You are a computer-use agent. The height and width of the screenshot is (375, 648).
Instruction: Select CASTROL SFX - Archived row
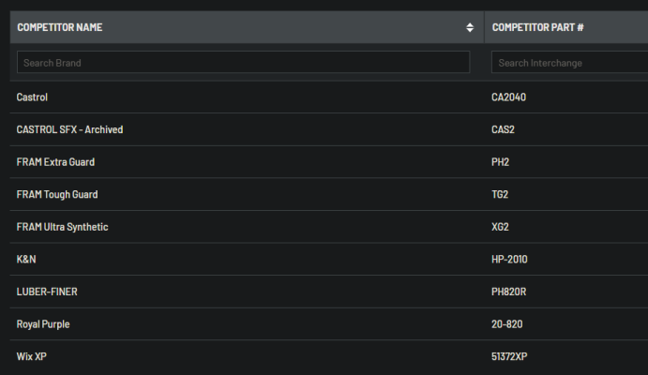pos(329,129)
